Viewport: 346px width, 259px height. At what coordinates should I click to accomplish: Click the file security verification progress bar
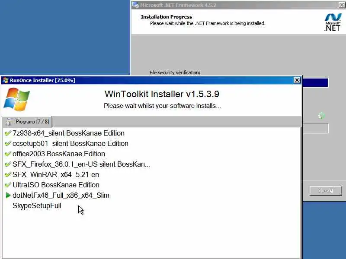point(315,82)
